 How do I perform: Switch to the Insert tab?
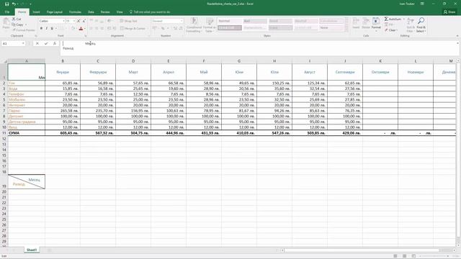(x=36, y=12)
